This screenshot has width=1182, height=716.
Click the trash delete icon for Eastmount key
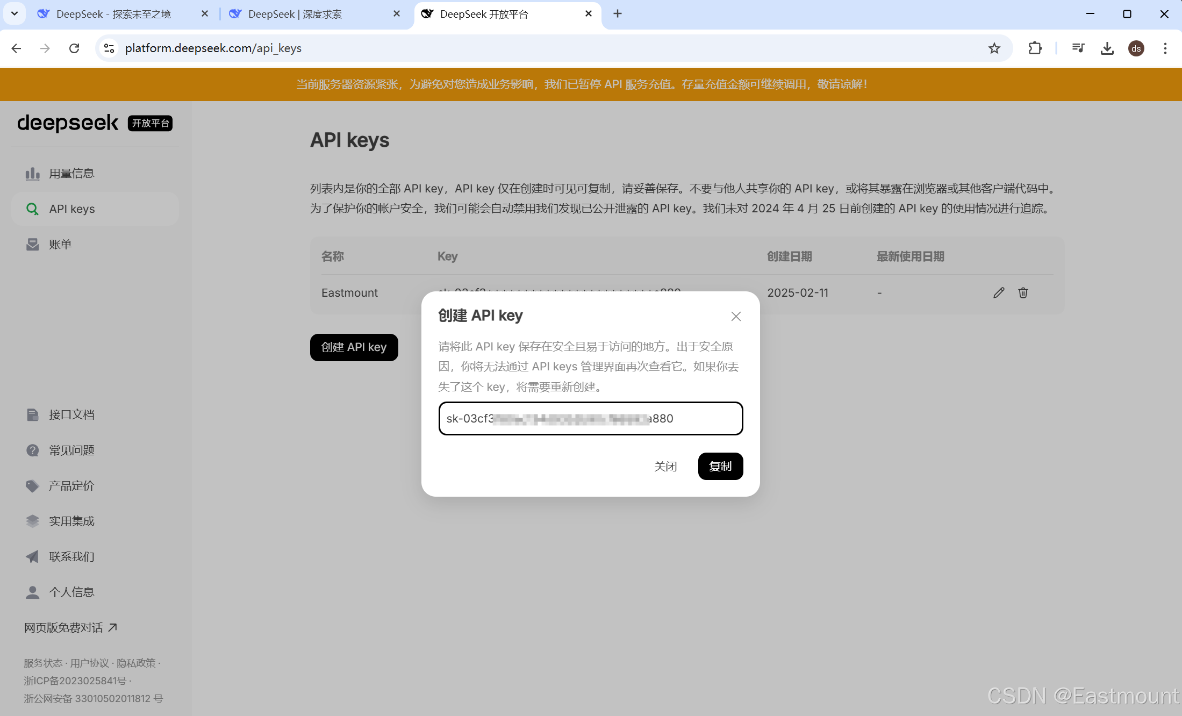[x=1023, y=292]
